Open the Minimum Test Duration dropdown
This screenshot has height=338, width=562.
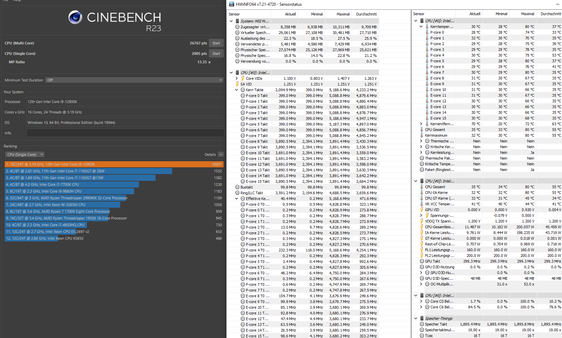(x=134, y=80)
